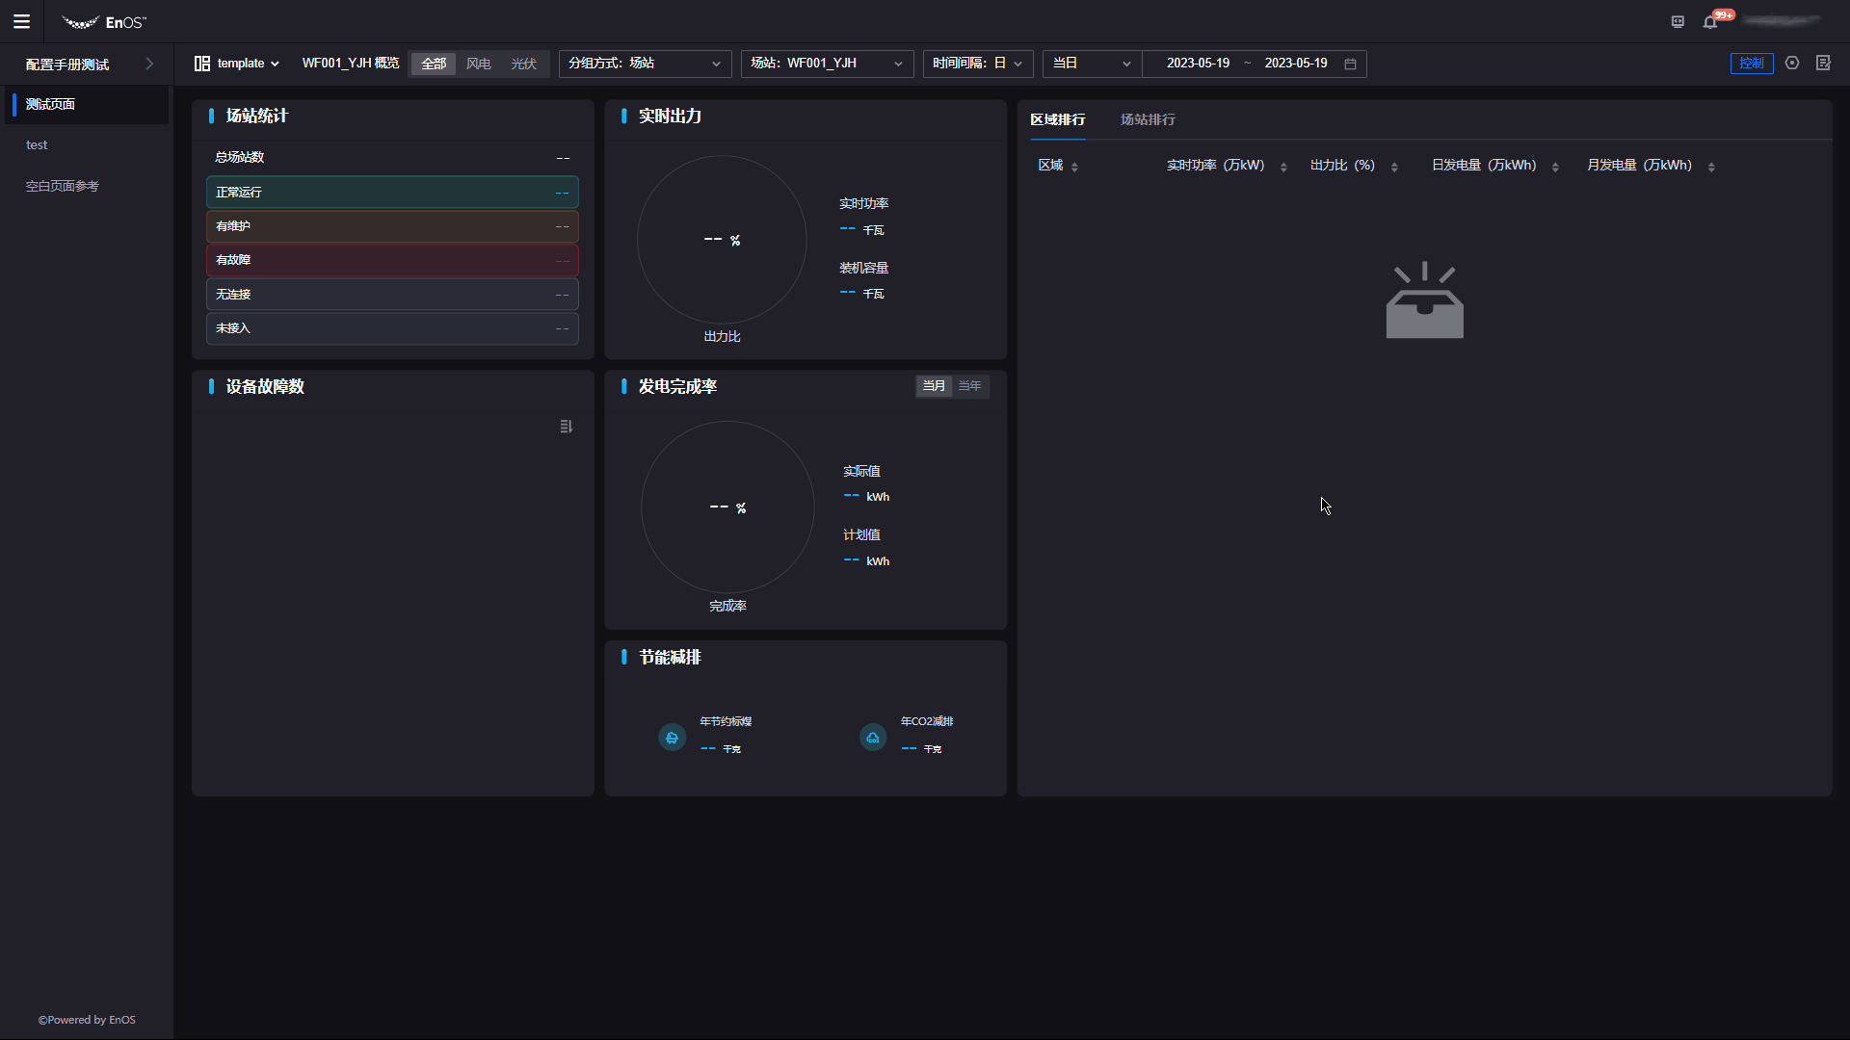Open the hamburger main menu

click(21, 21)
